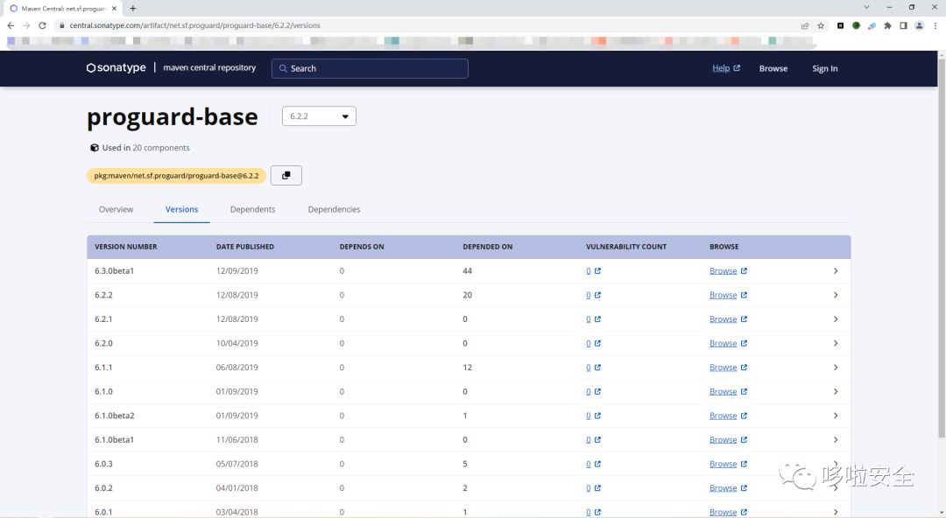Image resolution: width=946 pixels, height=518 pixels.
Task: Open external link icon beside Browse for 6.2.0
Action: point(744,343)
